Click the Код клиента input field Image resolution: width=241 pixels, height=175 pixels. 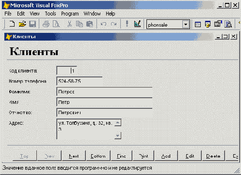click(x=66, y=71)
